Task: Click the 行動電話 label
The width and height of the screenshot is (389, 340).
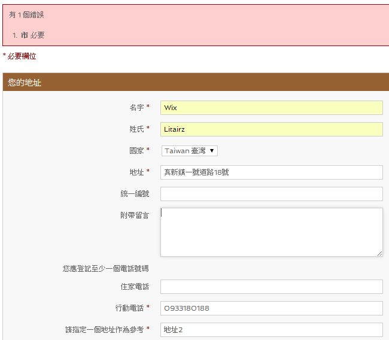Action: (x=129, y=308)
